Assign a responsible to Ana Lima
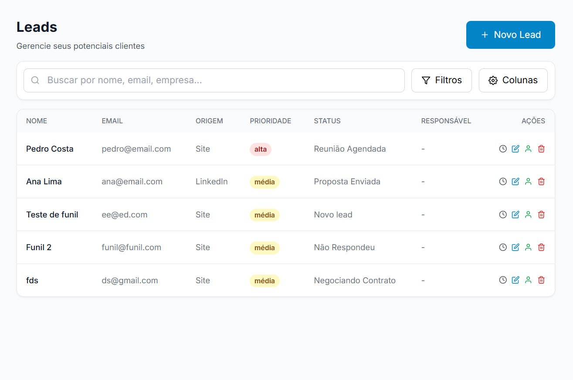573x380 pixels. 528,181
